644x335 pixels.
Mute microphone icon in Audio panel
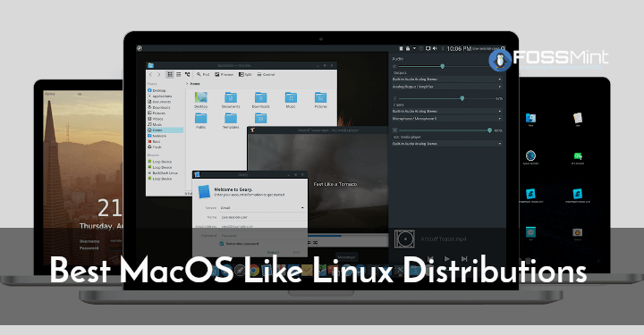pos(394,98)
